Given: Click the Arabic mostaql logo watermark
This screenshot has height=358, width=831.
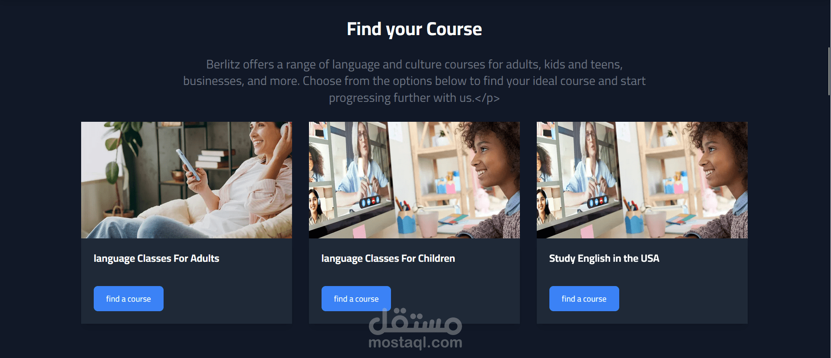Looking at the screenshot, I should tap(415, 322).
